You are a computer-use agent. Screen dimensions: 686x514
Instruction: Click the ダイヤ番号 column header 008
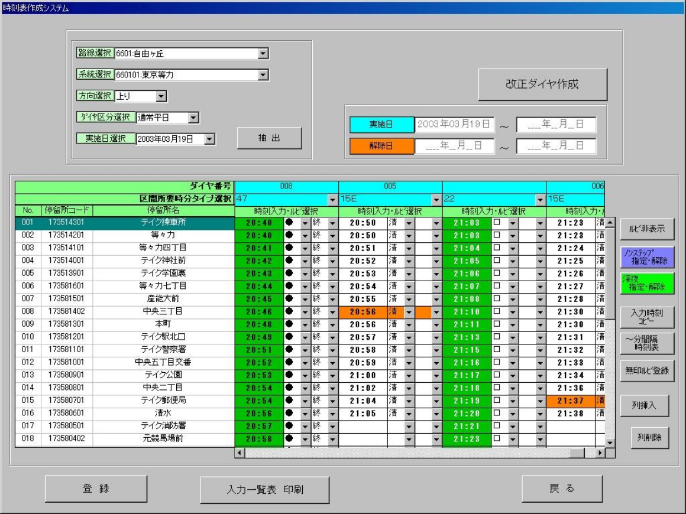(x=286, y=187)
